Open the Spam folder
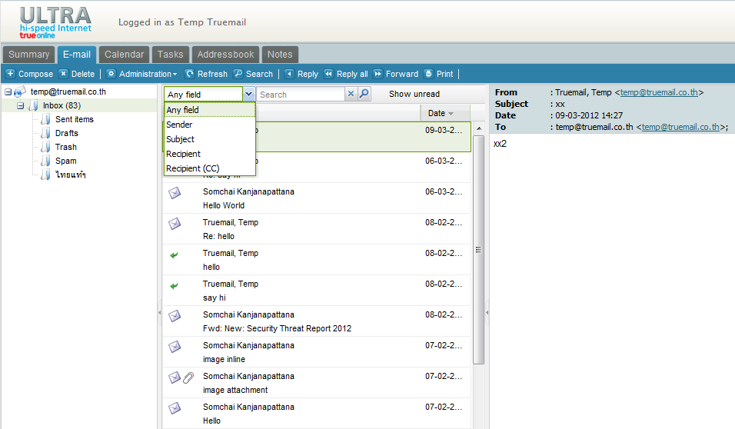Image resolution: width=735 pixels, height=429 pixels. pyautogui.click(x=65, y=161)
